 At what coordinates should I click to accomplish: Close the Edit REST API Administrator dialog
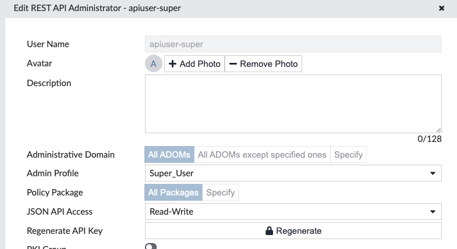441,8
